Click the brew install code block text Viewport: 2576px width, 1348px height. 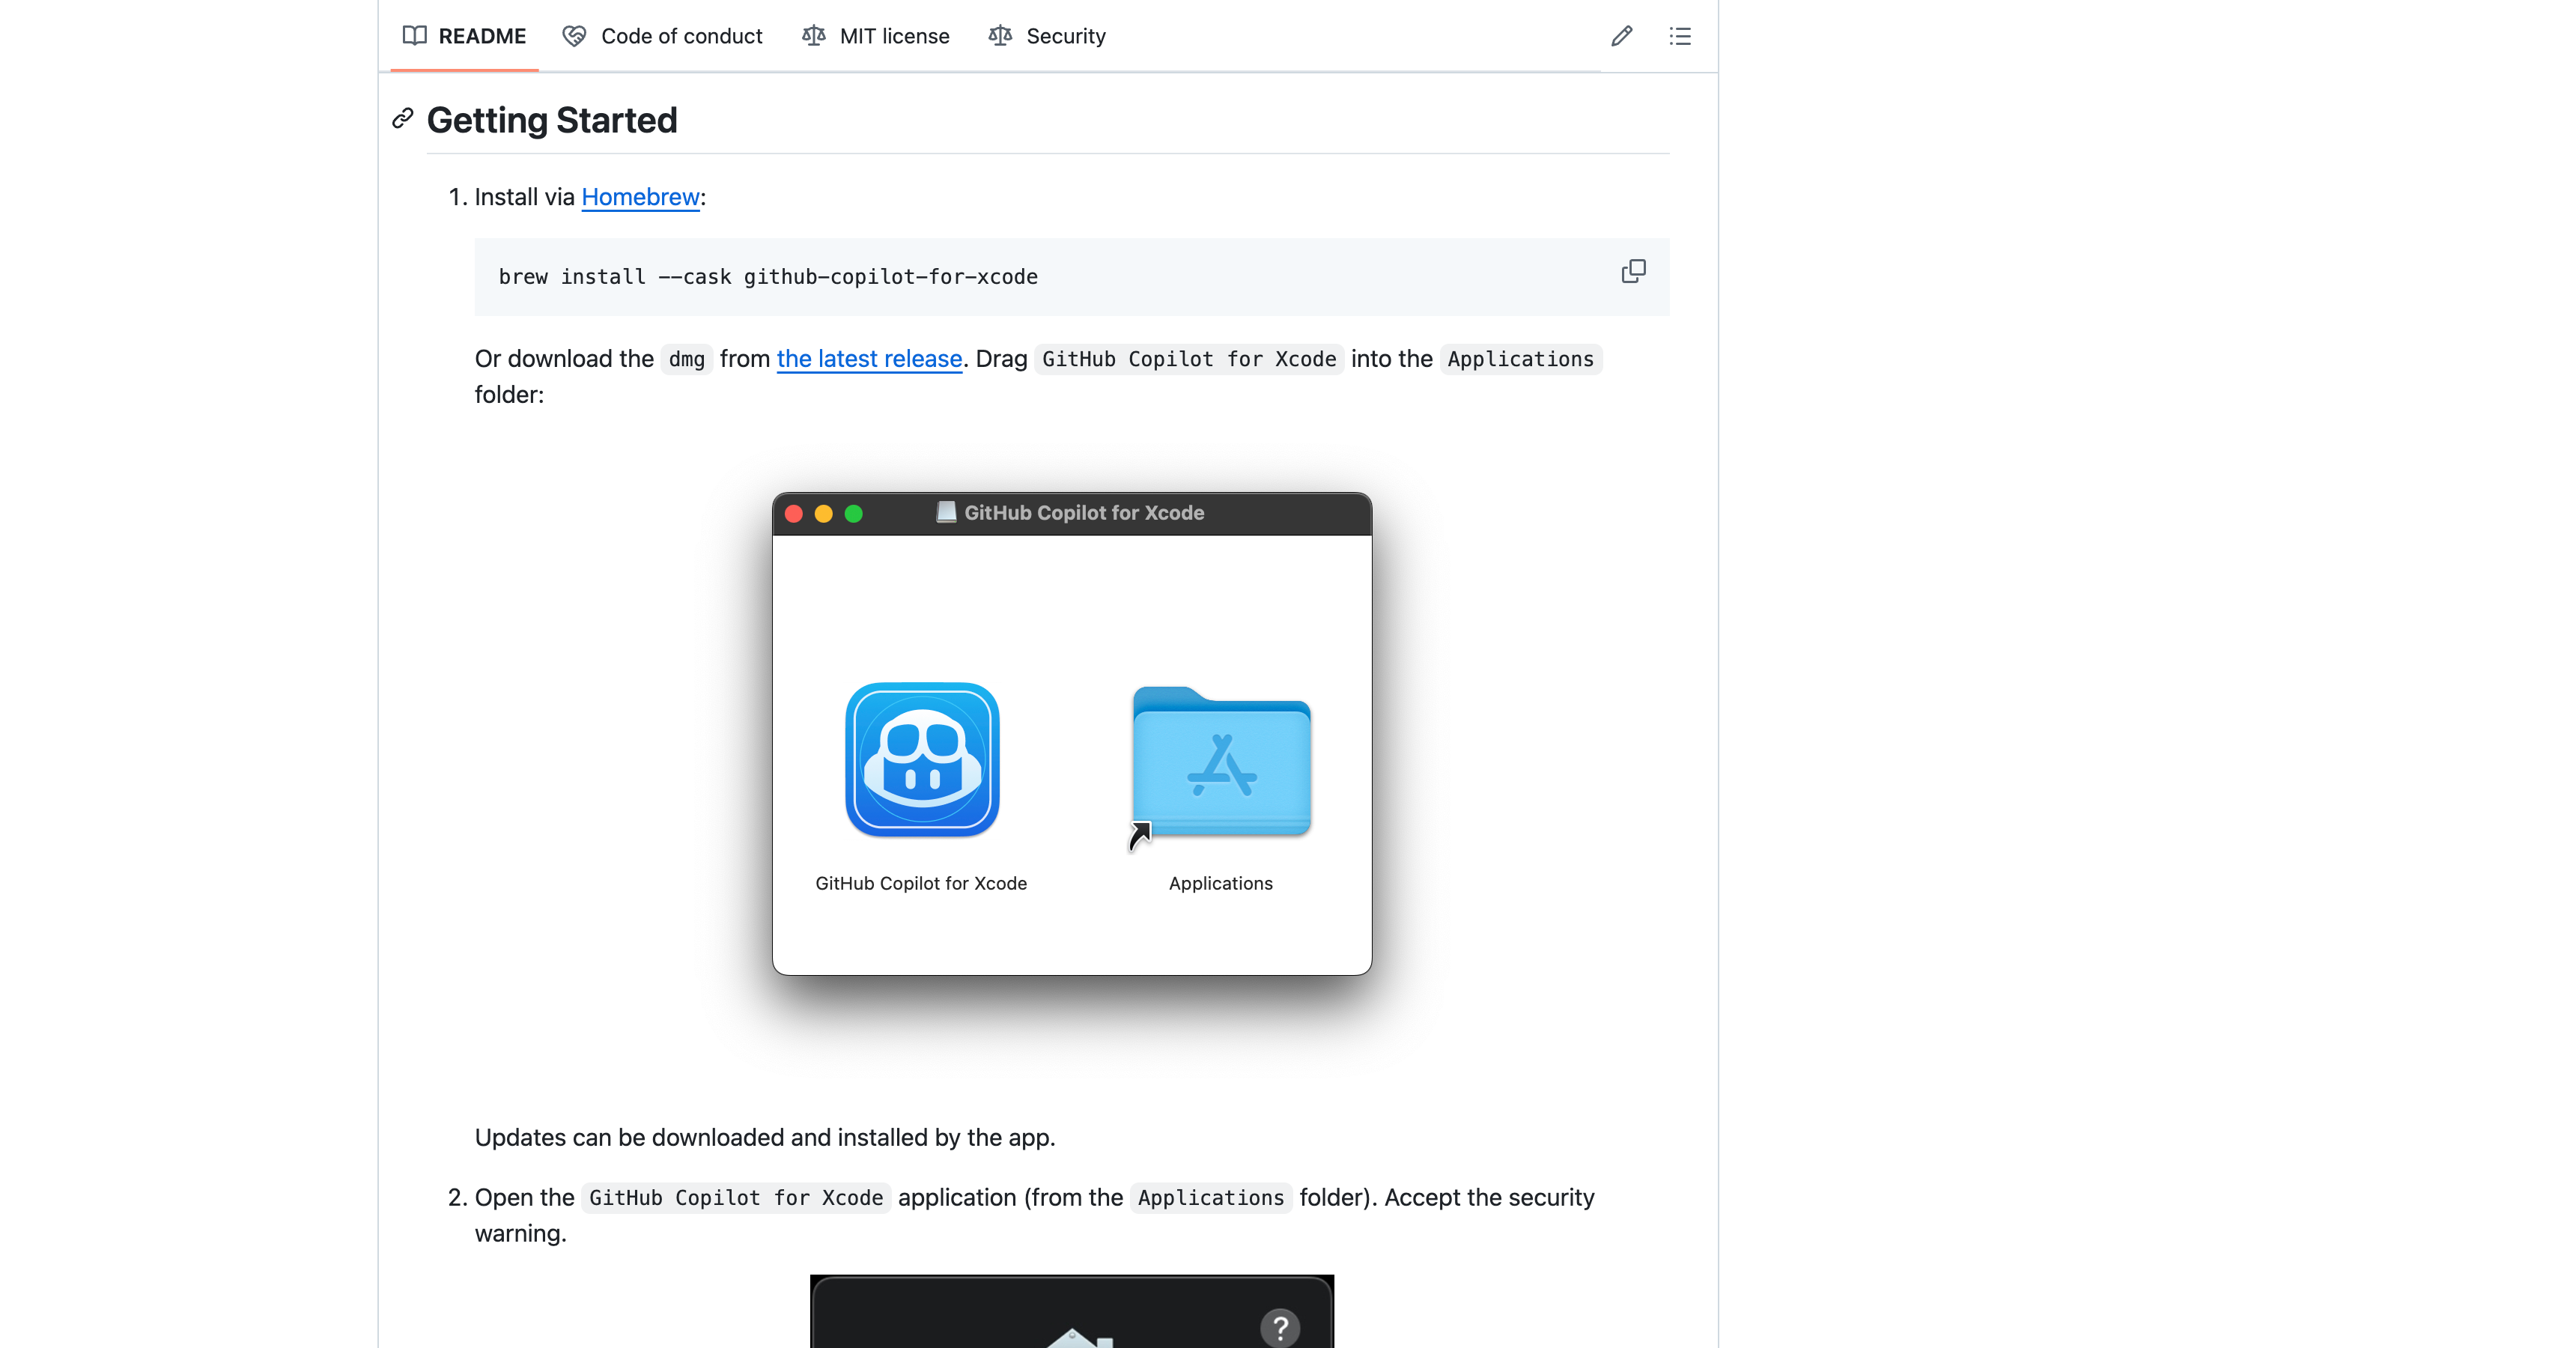click(x=768, y=277)
